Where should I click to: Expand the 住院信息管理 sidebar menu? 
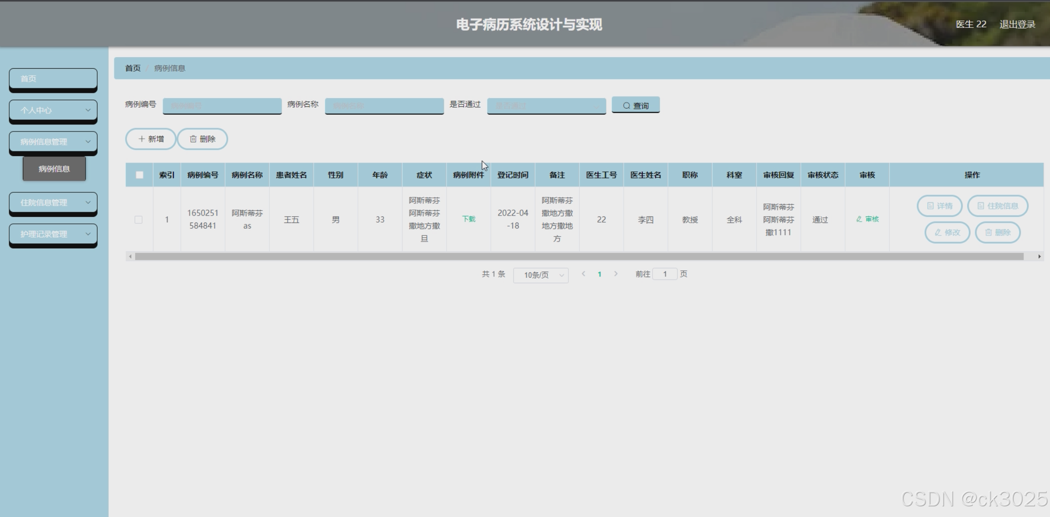click(53, 203)
